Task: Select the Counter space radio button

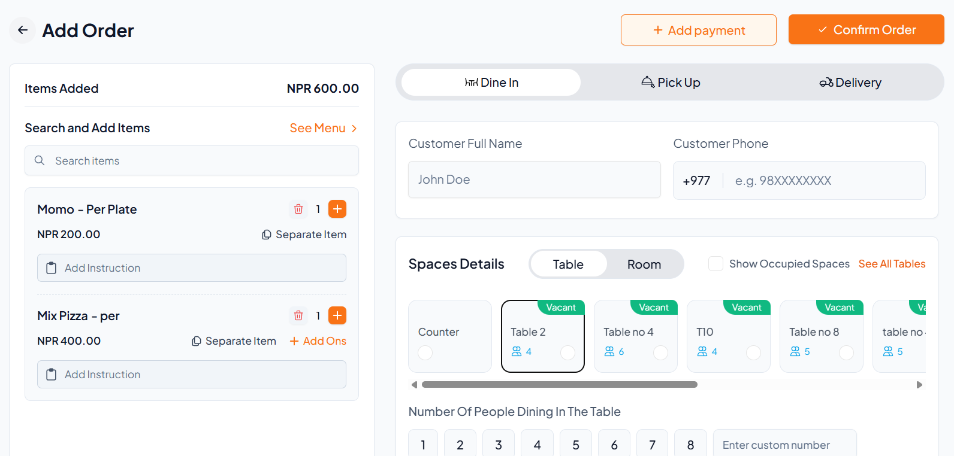Action: point(425,353)
